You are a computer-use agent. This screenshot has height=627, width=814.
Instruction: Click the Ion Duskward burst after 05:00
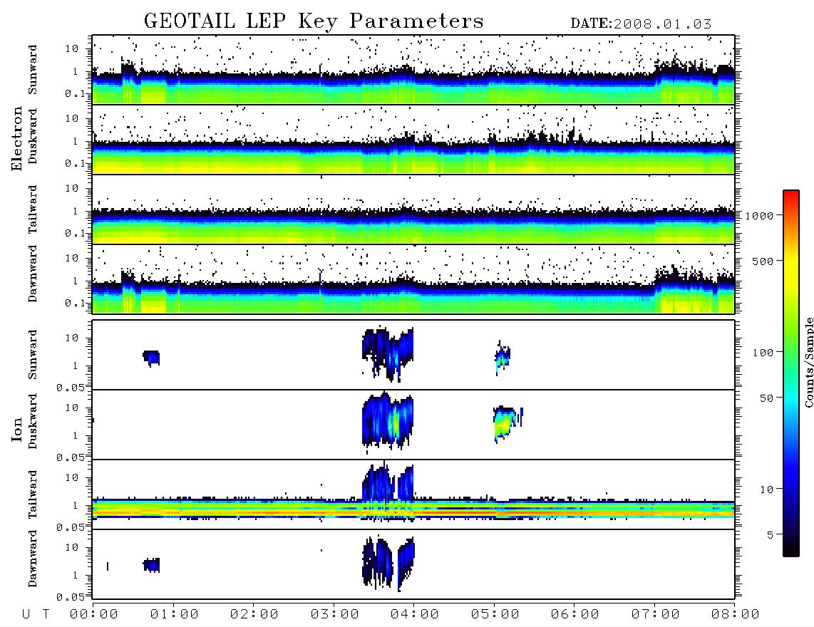pos(507,423)
